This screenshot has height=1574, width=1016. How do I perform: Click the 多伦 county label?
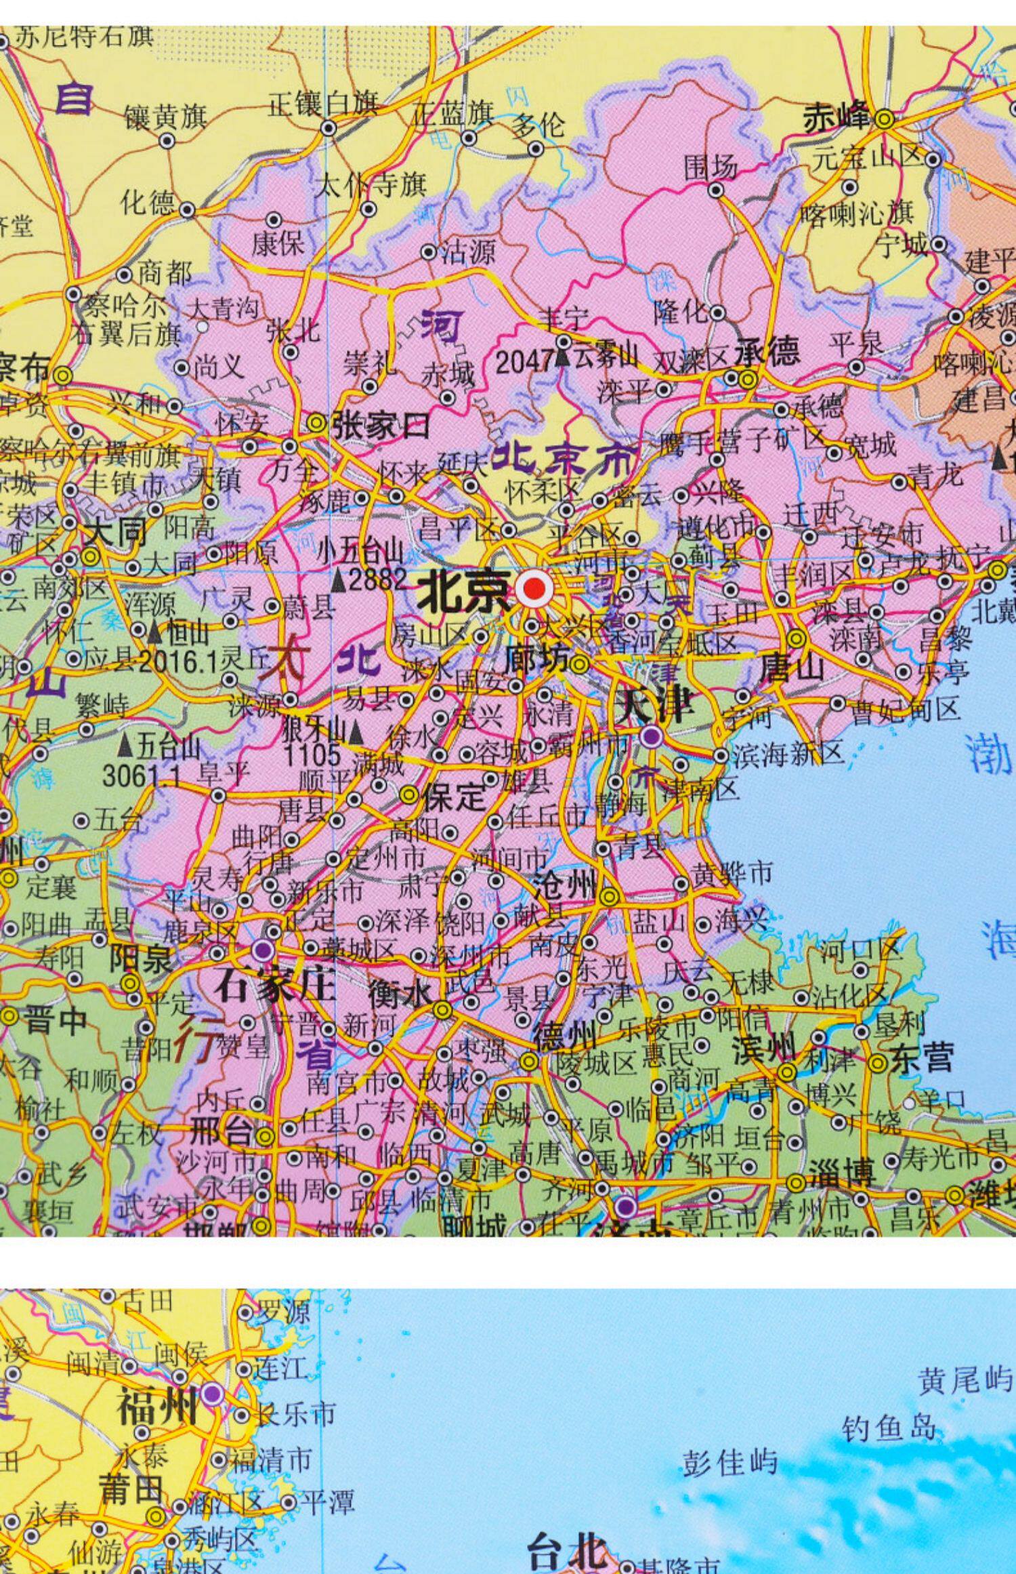coord(538,126)
